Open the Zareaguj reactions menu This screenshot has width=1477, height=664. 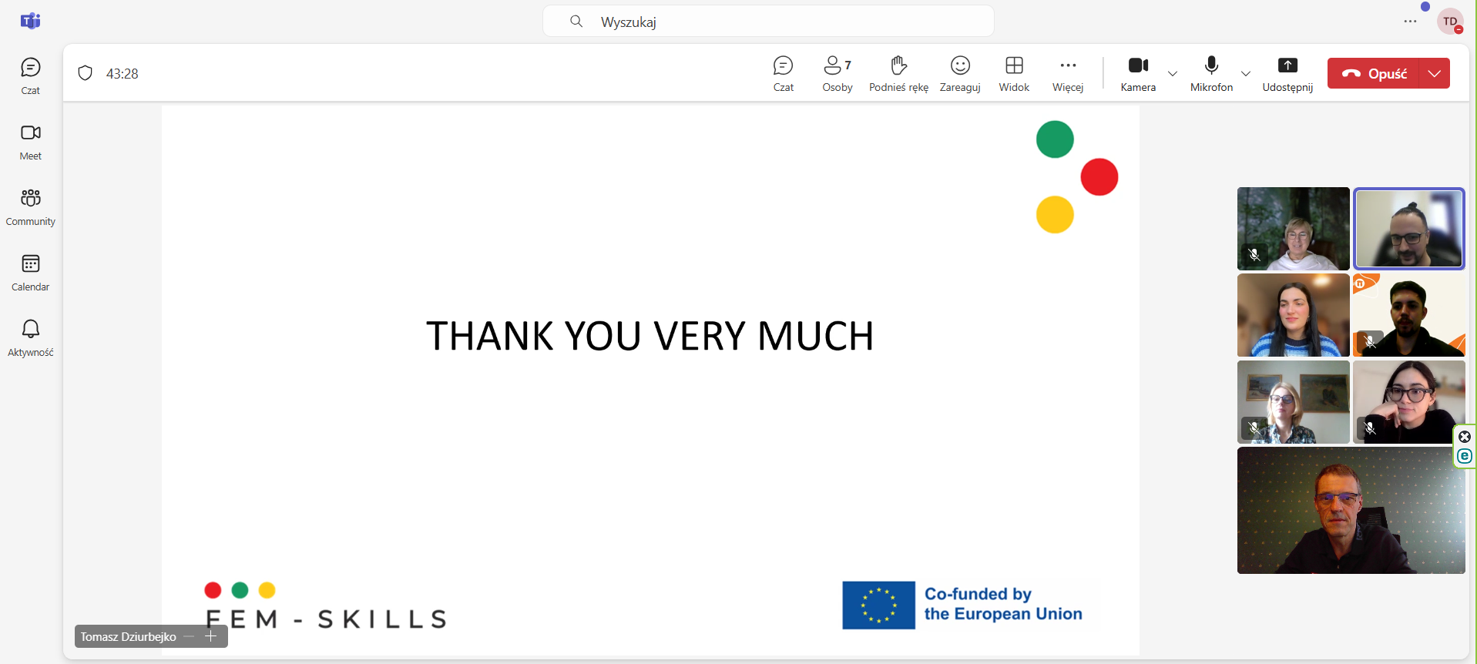960,74
